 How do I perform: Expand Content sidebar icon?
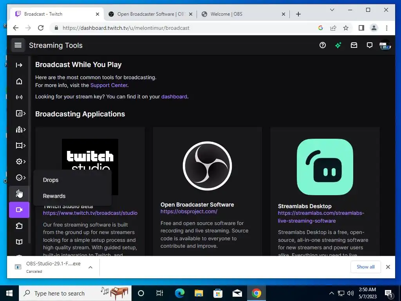20,146
